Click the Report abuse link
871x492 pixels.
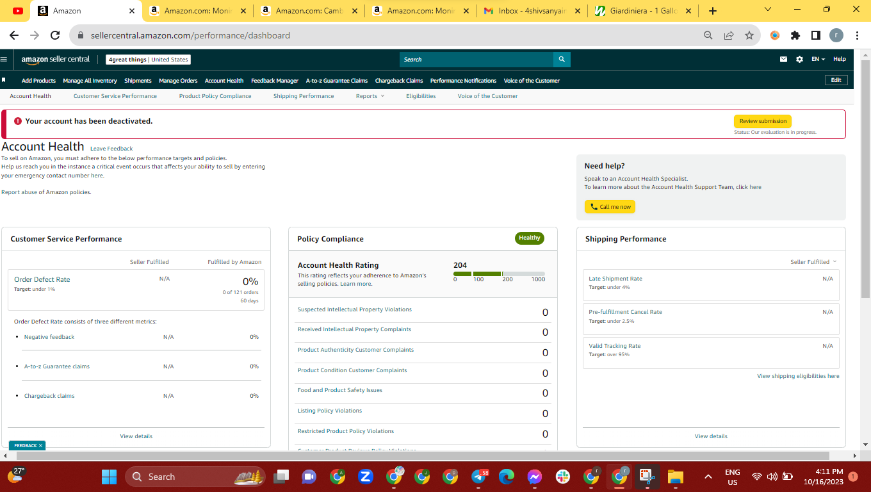tap(19, 192)
